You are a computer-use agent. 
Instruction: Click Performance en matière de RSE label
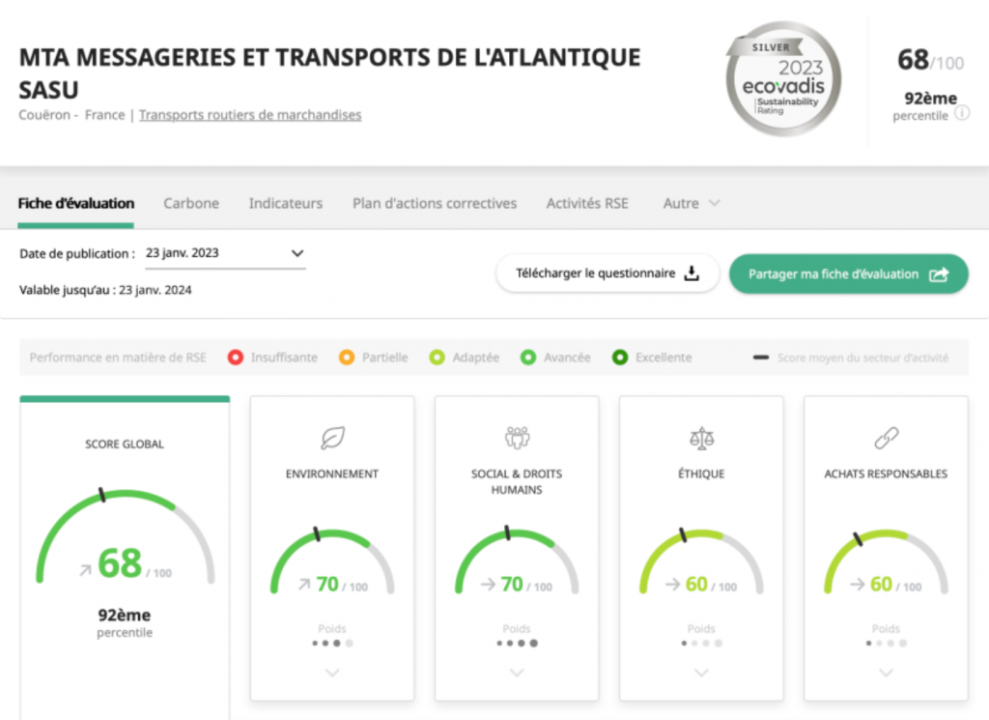(x=118, y=358)
